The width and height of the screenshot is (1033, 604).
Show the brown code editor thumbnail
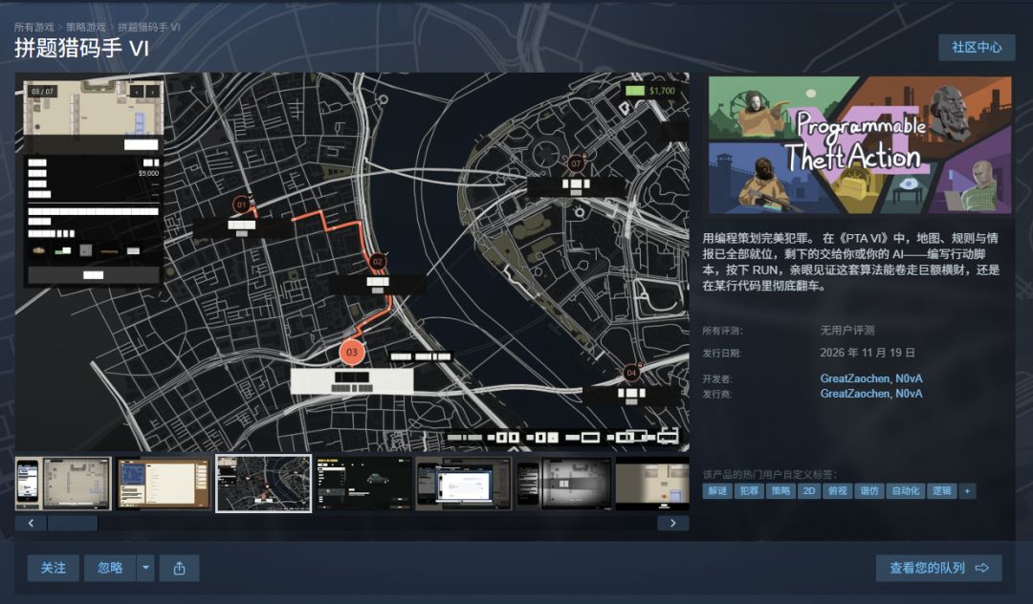click(x=164, y=484)
